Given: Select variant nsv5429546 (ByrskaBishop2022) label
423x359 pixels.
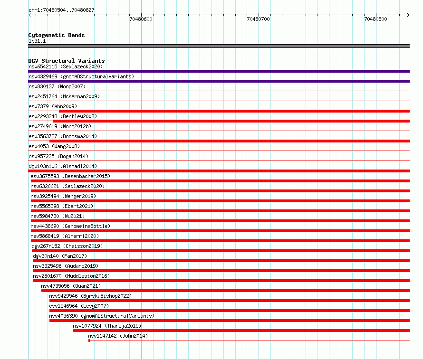Looking at the screenshot, I should (x=90, y=296).
